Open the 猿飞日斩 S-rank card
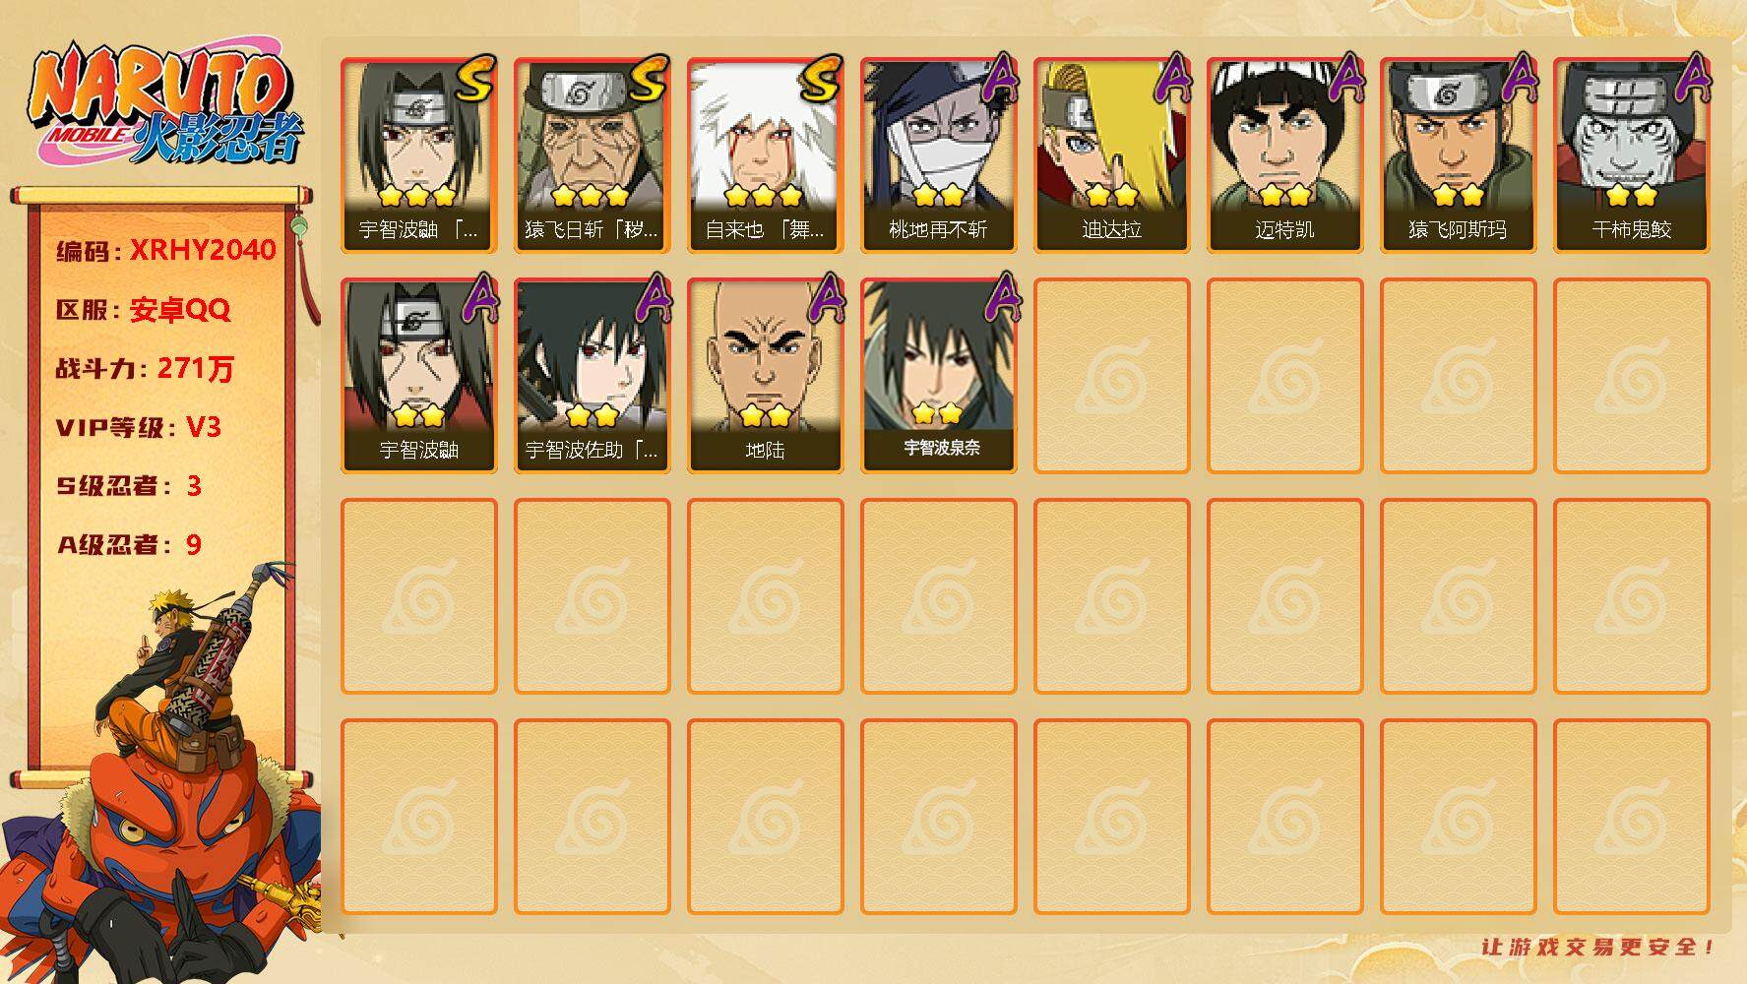This screenshot has width=1747, height=984. [593, 155]
